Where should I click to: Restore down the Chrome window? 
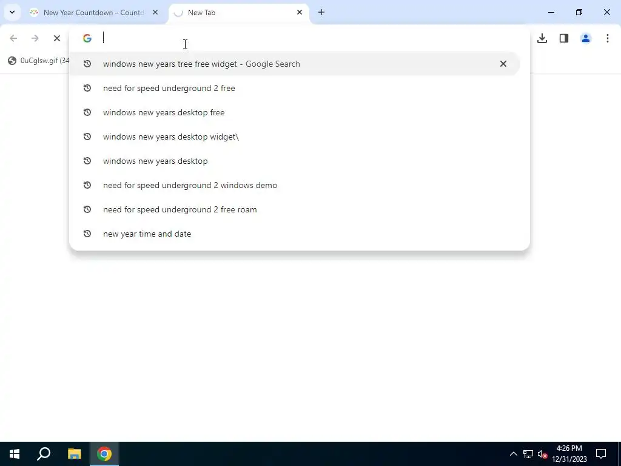click(x=579, y=12)
